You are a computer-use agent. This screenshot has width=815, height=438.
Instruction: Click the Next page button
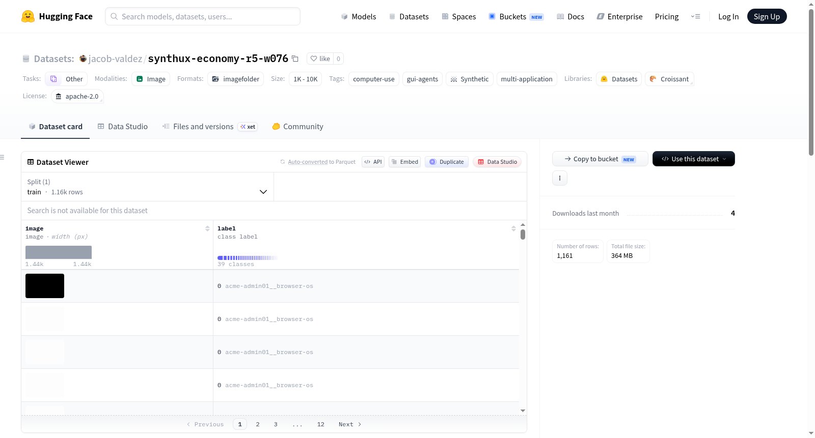(350, 424)
